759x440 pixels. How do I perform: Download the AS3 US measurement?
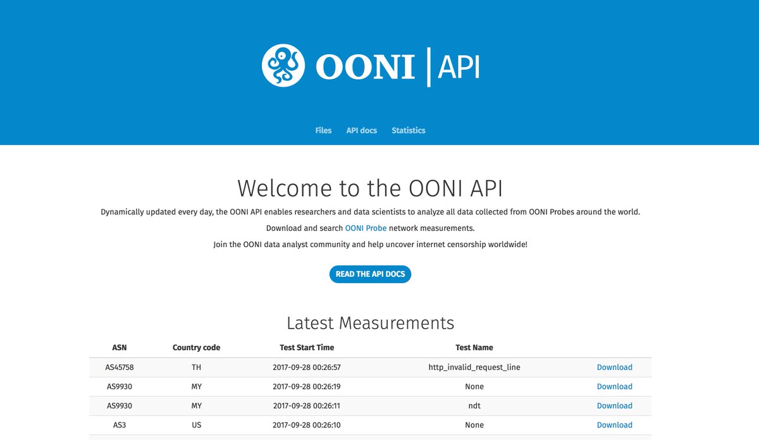pos(614,425)
